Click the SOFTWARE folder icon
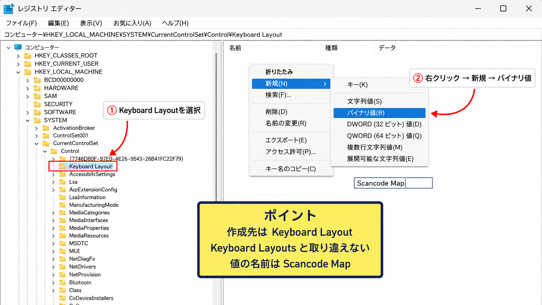Image resolution: width=542 pixels, height=305 pixels. (x=37, y=112)
